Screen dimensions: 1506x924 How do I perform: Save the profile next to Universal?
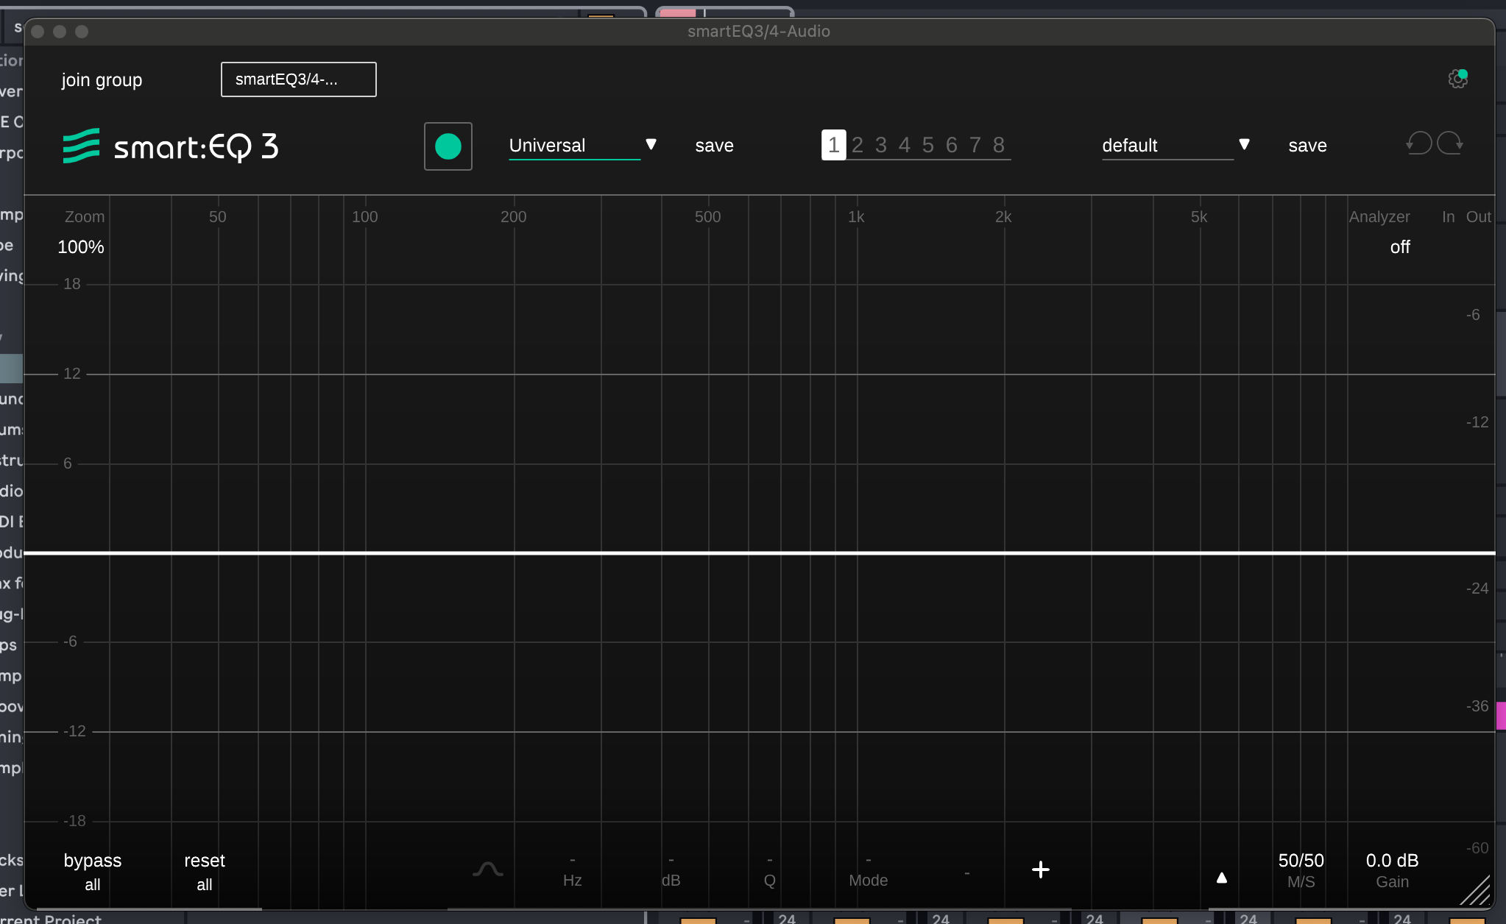[714, 146]
